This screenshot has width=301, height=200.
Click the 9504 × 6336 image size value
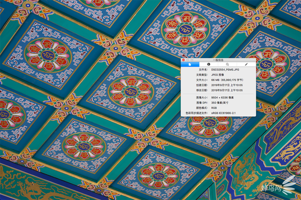[223, 98]
